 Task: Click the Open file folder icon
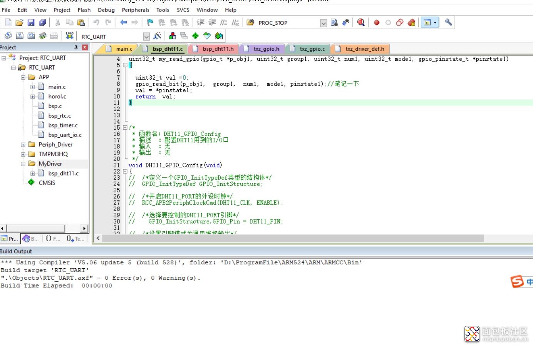click(19, 23)
